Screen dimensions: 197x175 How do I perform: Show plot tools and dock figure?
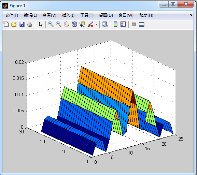pyautogui.click(x=142, y=24)
